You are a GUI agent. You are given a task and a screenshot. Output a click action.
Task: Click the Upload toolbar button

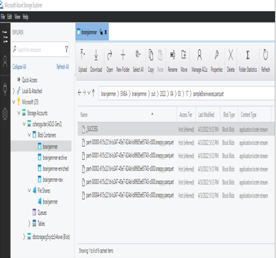coord(83,61)
